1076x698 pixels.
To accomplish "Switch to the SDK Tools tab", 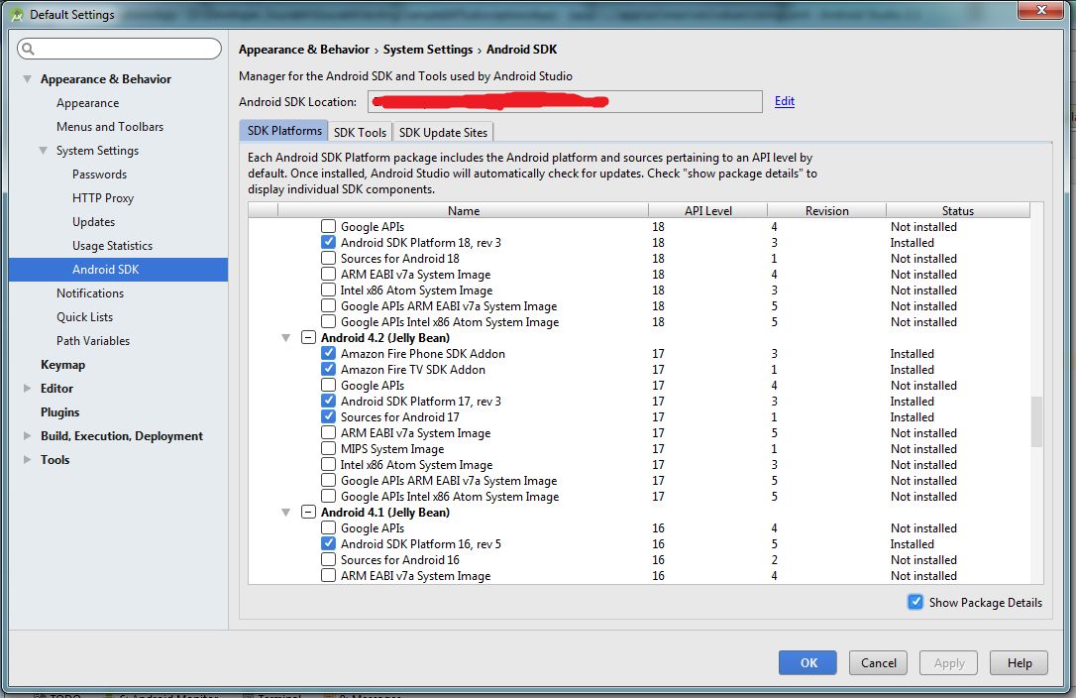I will point(361,132).
